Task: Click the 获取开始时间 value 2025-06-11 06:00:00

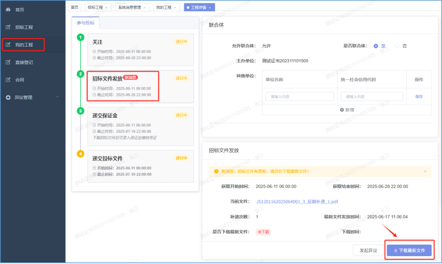Action: pyautogui.click(x=276, y=186)
